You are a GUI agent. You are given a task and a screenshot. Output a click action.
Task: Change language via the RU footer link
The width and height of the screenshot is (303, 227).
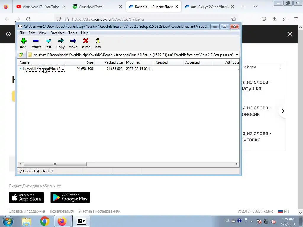click(x=283, y=211)
